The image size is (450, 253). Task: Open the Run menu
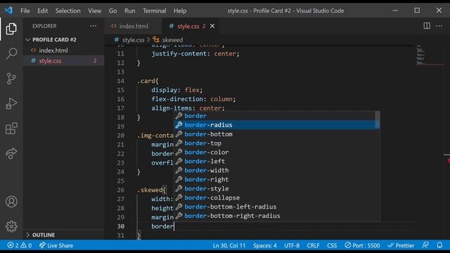pos(129,11)
